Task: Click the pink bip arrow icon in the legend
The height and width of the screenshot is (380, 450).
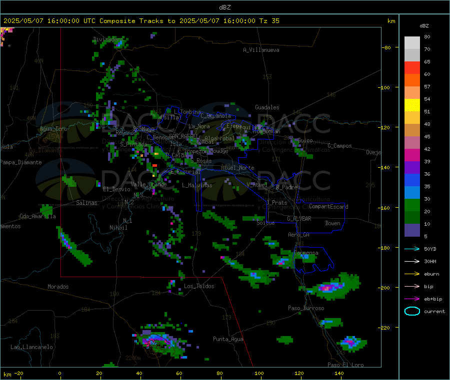Action: (x=412, y=286)
